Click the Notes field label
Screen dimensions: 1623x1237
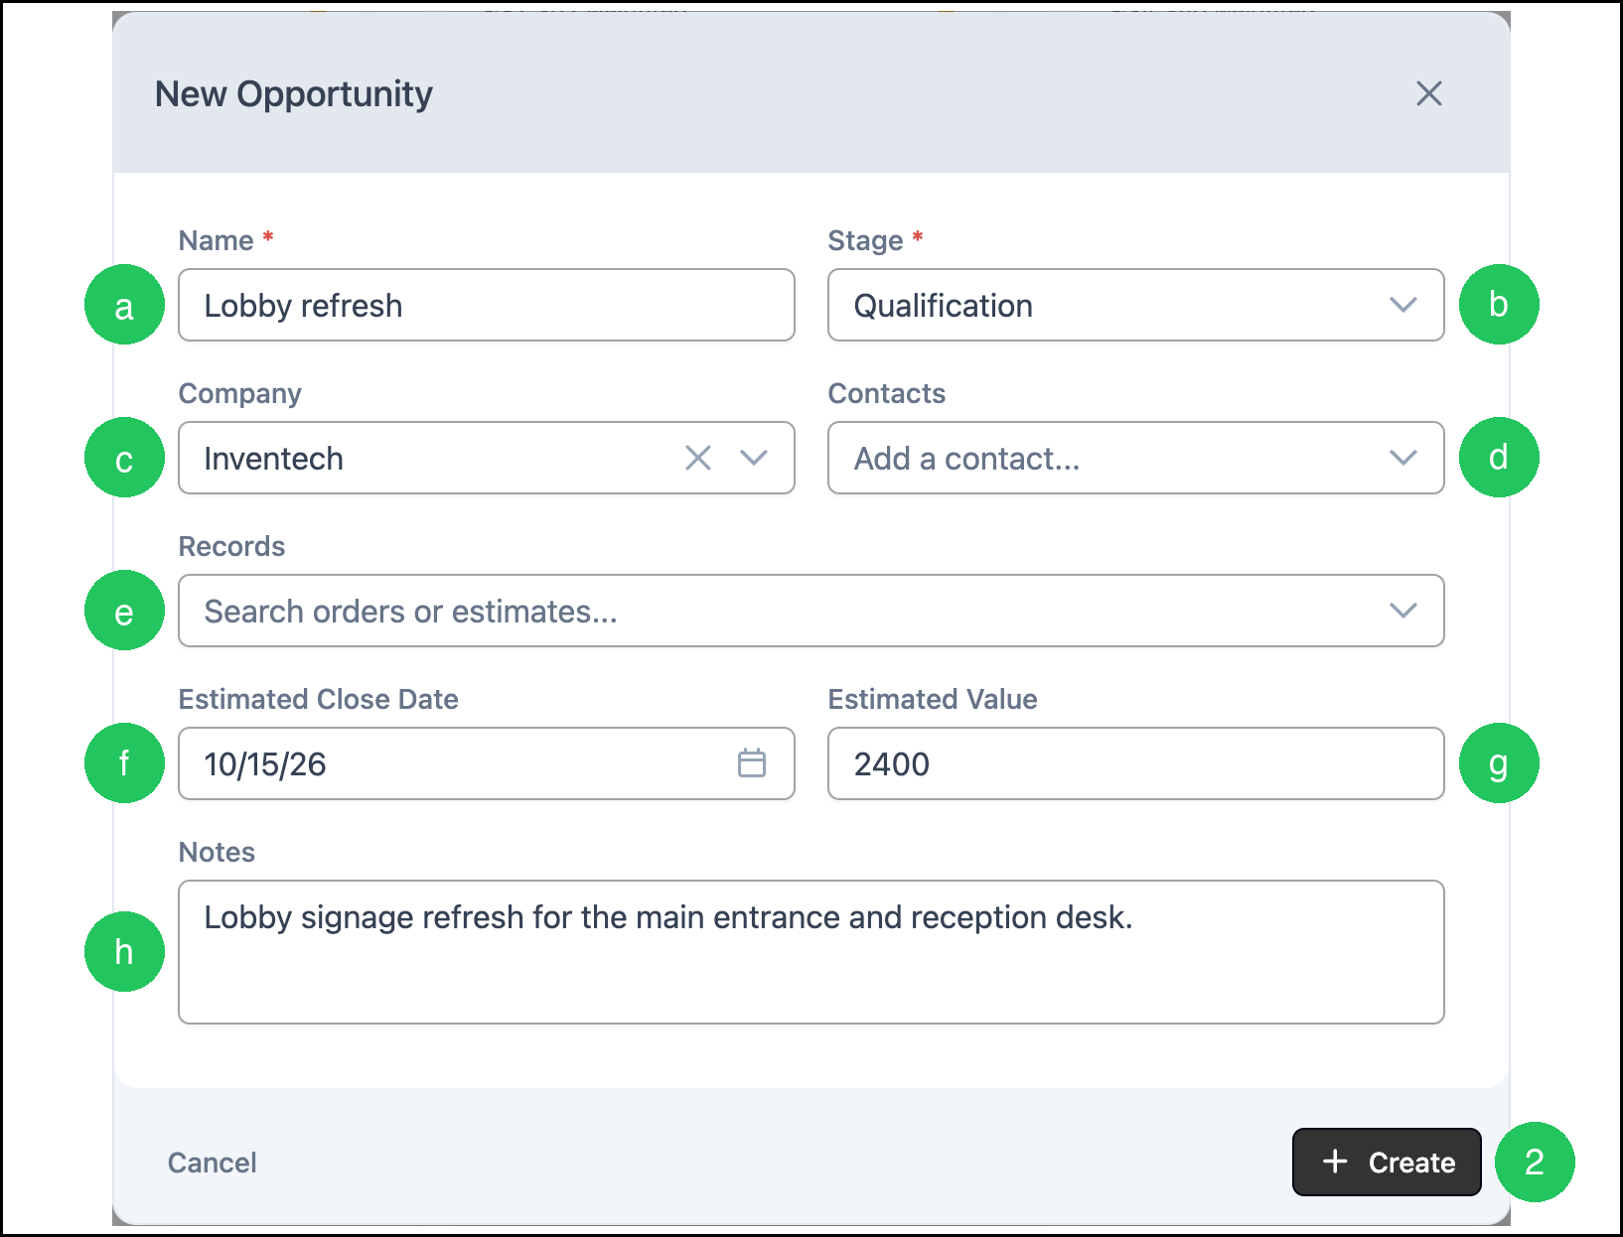217,852
